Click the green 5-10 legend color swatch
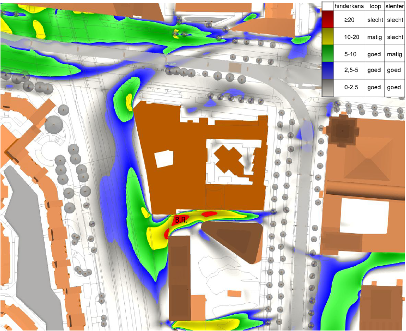Screen dimensions: 406x331 (x=328, y=54)
